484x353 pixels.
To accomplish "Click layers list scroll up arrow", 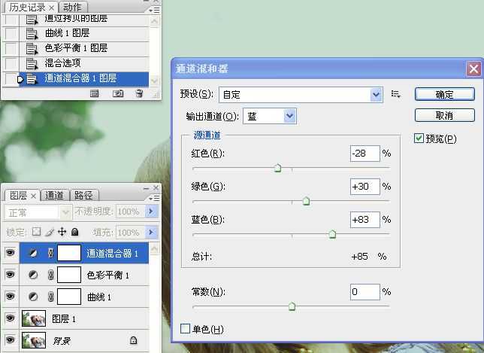I will [x=154, y=248].
